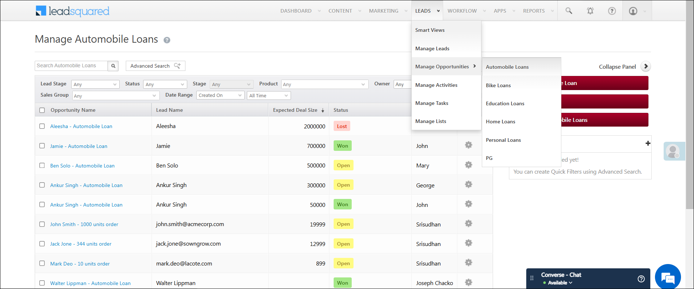This screenshot has height=289, width=694.
Task: Open gear actions for Mark Deo row
Action: click(468, 263)
